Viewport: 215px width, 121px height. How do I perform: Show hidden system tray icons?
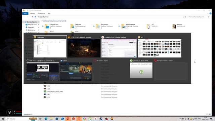click(180, 119)
